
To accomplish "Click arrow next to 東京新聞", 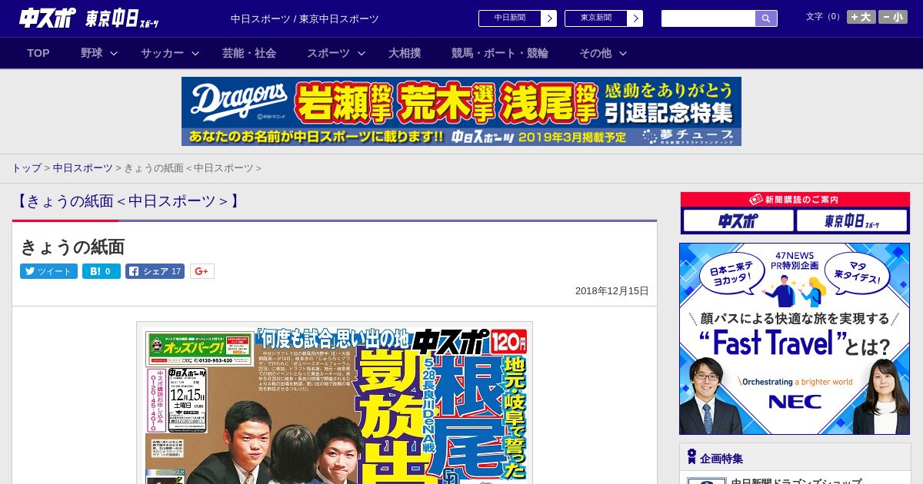I will pos(635,18).
